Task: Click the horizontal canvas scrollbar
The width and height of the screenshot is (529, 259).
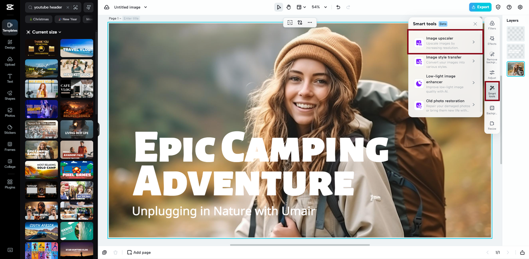Action: click(x=300, y=245)
